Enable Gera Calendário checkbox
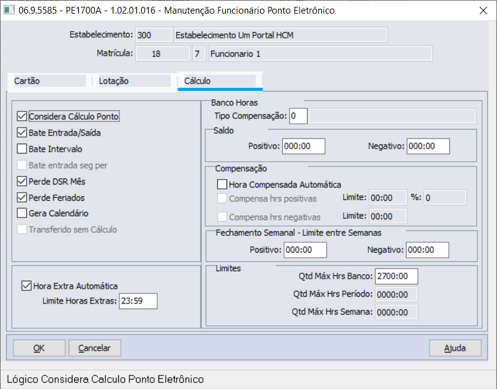This screenshot has width=497, height=389. 22,213
